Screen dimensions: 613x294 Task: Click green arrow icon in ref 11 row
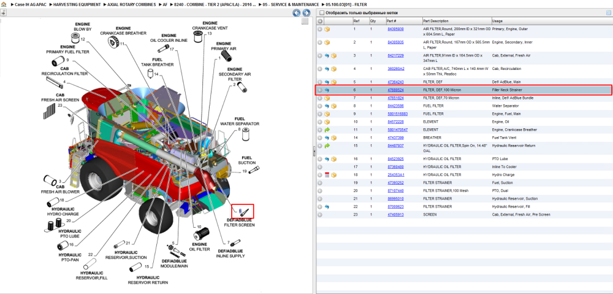tap(327, 130)
